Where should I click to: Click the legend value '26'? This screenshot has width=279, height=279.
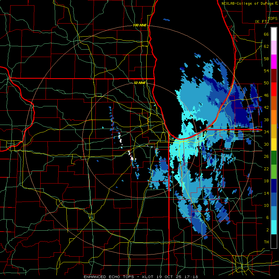(x=266, y=157)
